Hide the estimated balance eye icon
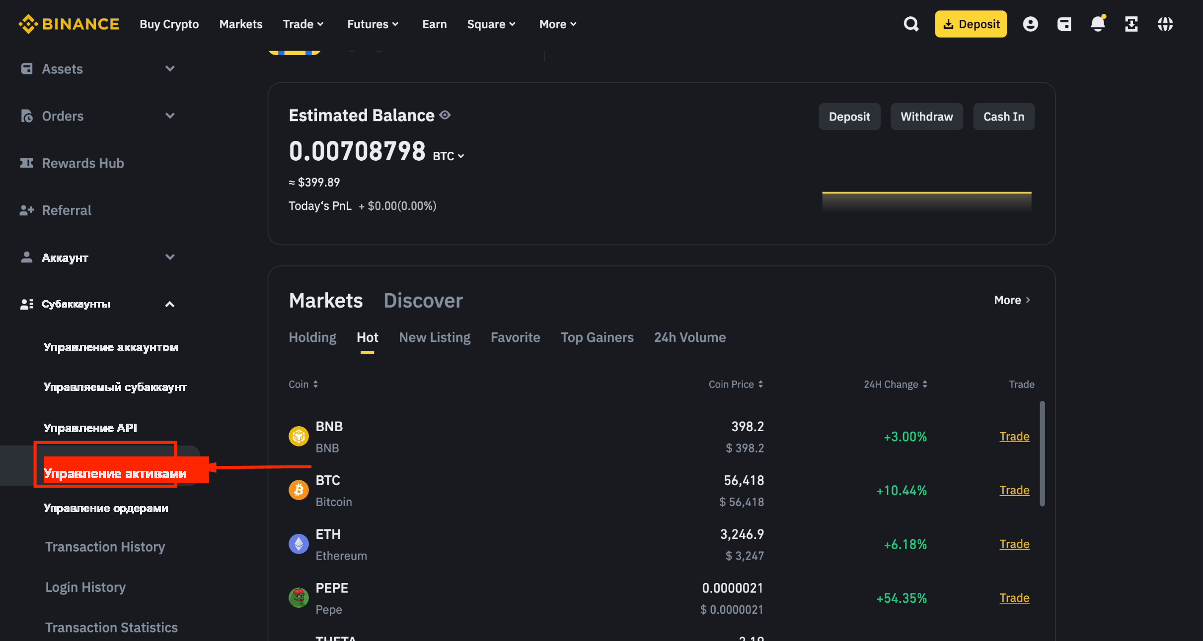The height and width of the screenshot is (641, 1203). [445, 115]
